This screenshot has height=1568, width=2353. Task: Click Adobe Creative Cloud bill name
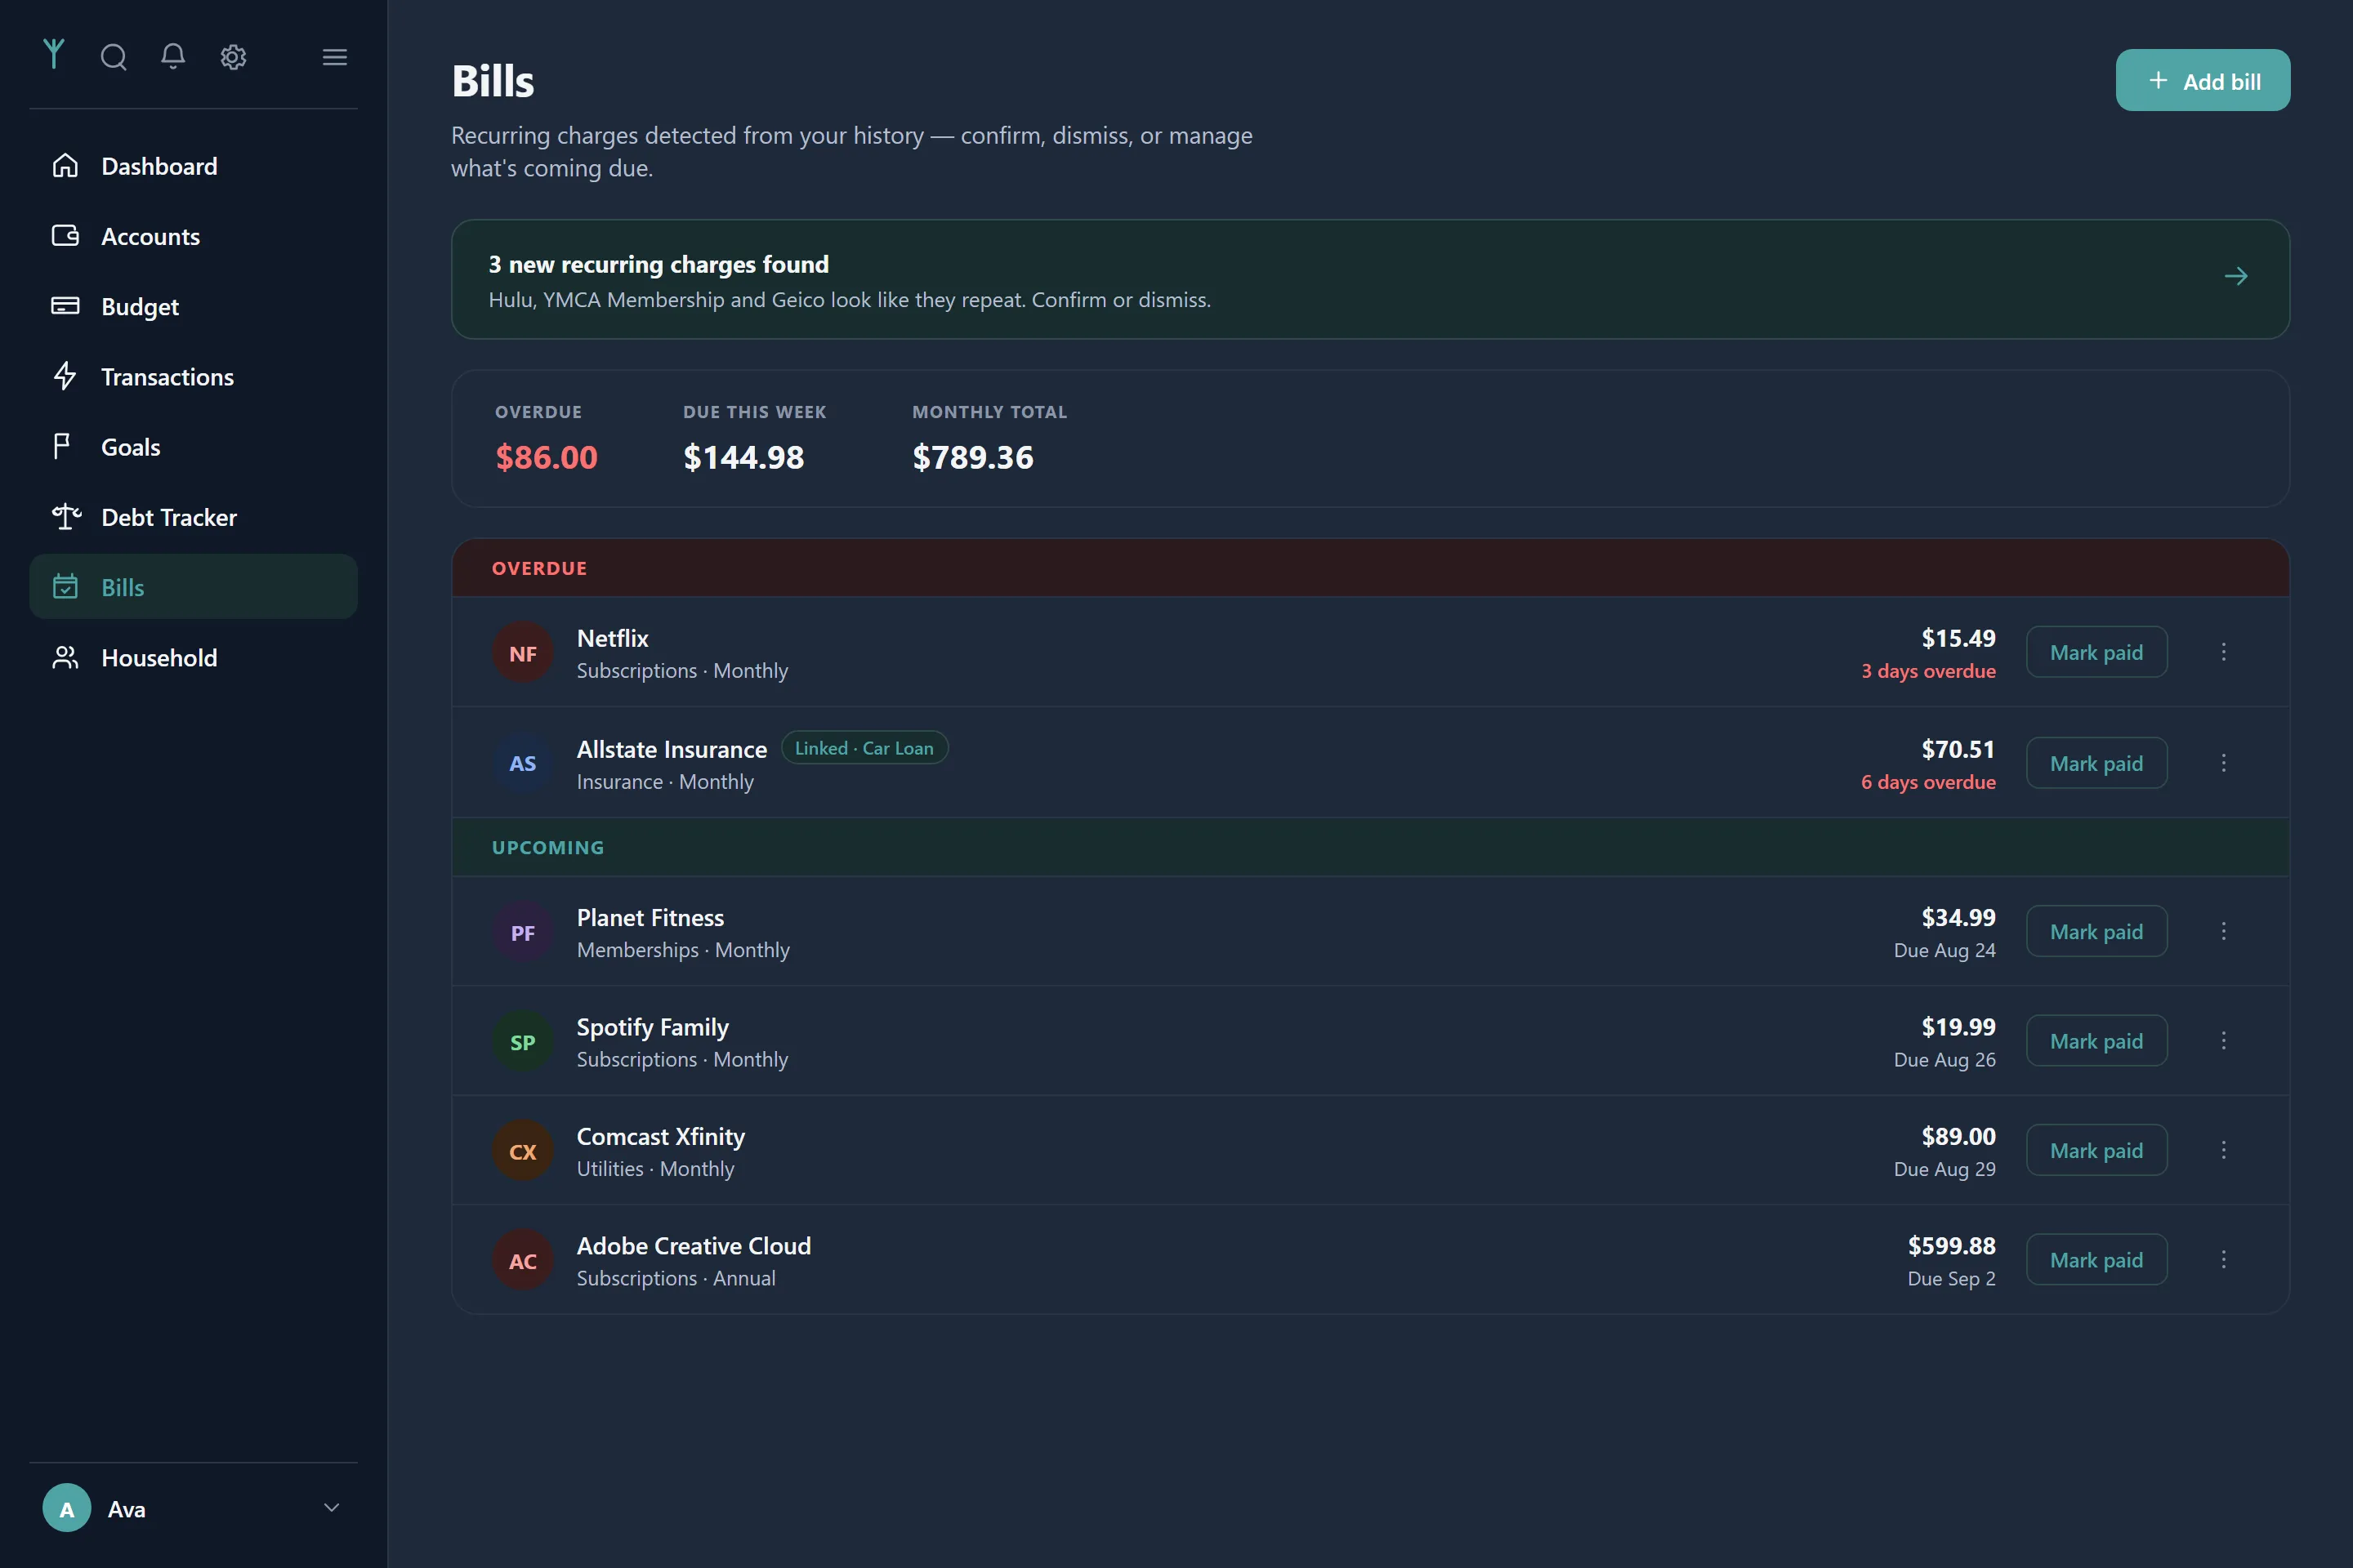click(694, 1246)
